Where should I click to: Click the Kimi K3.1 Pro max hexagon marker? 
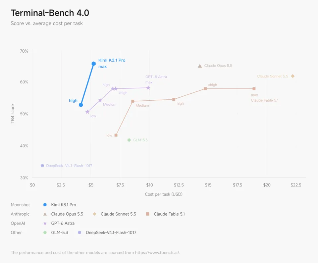(x=93, y=64)
